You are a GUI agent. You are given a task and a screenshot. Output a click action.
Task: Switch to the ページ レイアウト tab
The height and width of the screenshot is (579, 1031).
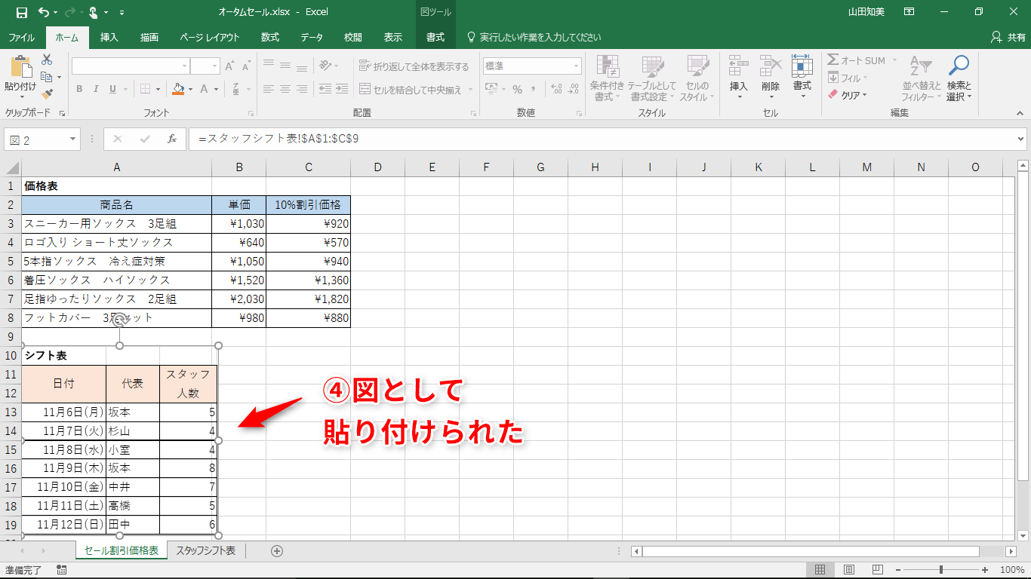point(210,37)
